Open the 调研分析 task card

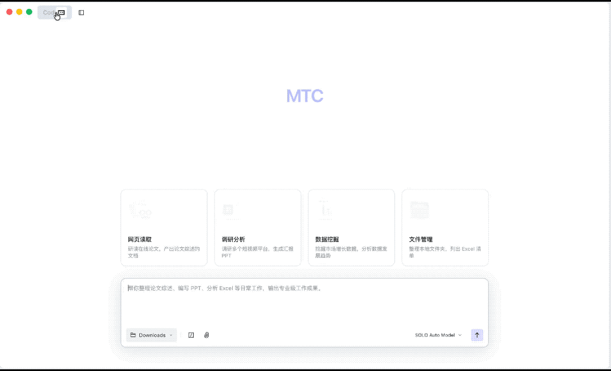tap(258, 227)
